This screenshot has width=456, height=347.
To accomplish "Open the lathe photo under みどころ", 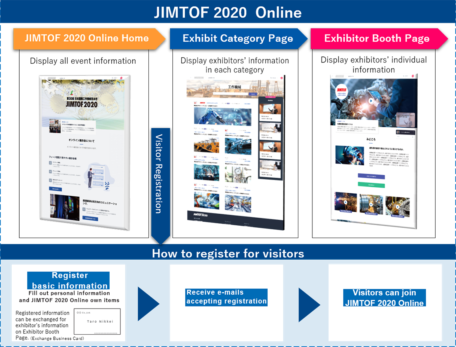I will click(x=350, y=155).
